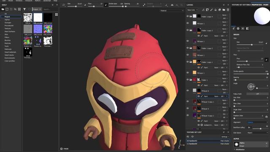The image size is (270, 152).
Task: Click the add fill layer bucket icon
Action: click(216, 10)
